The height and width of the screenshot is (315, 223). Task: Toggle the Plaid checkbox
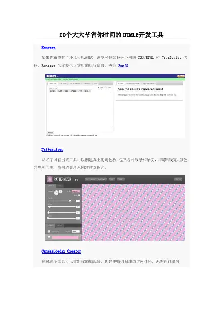coord(79,195)
